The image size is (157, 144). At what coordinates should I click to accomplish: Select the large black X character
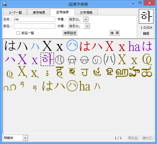tap(47, 46)
